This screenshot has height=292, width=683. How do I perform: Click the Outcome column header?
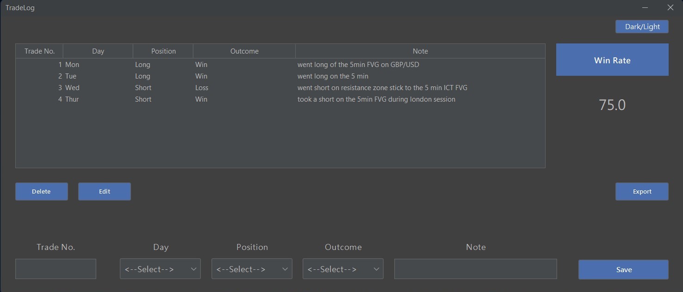pyautogui.click(x=244, y=51)
